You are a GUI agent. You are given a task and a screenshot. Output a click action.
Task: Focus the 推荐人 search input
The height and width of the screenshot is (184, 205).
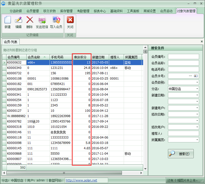click(184, 133)
